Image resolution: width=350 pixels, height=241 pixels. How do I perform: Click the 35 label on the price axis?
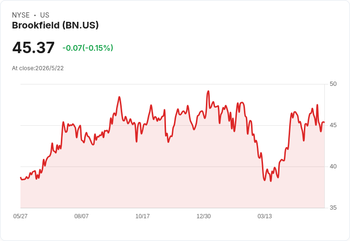tap(333, 208)
